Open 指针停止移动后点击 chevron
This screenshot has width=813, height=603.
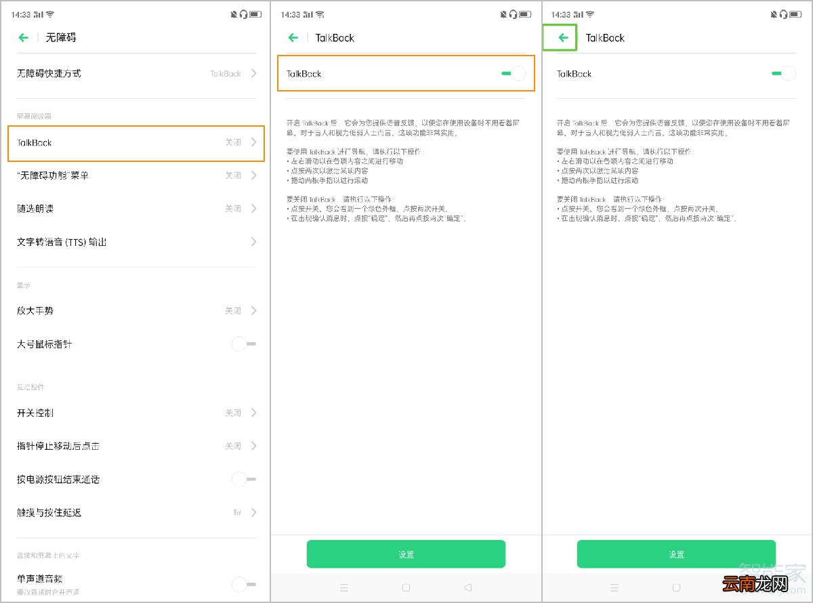coord(254,446)
